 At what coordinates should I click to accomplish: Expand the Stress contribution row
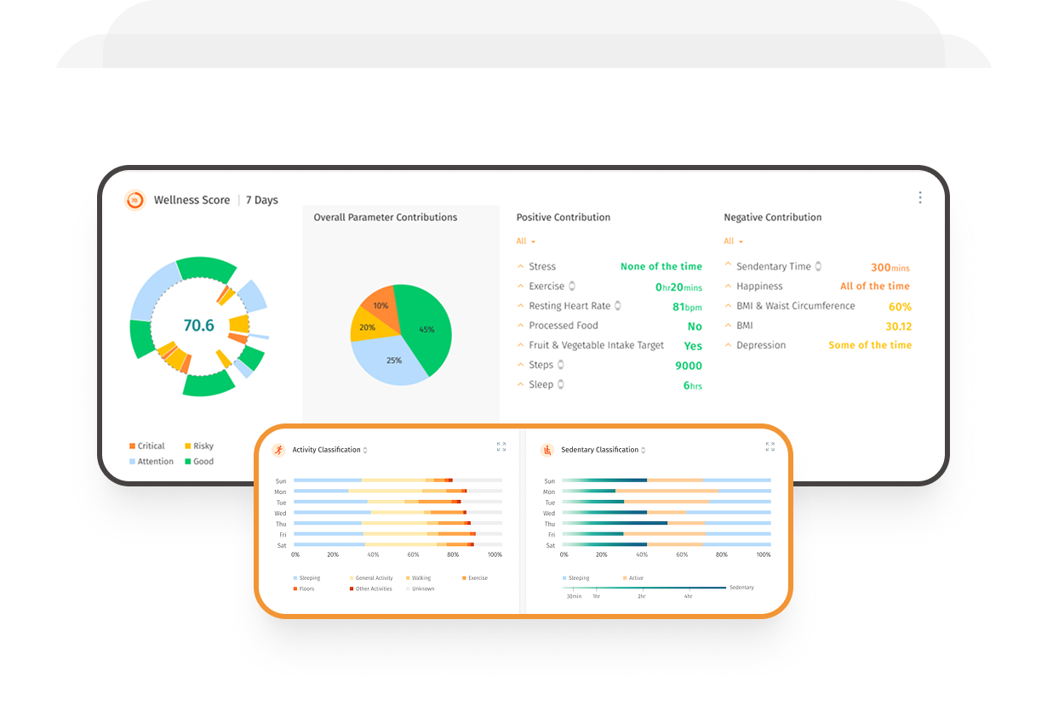[520, 266]
